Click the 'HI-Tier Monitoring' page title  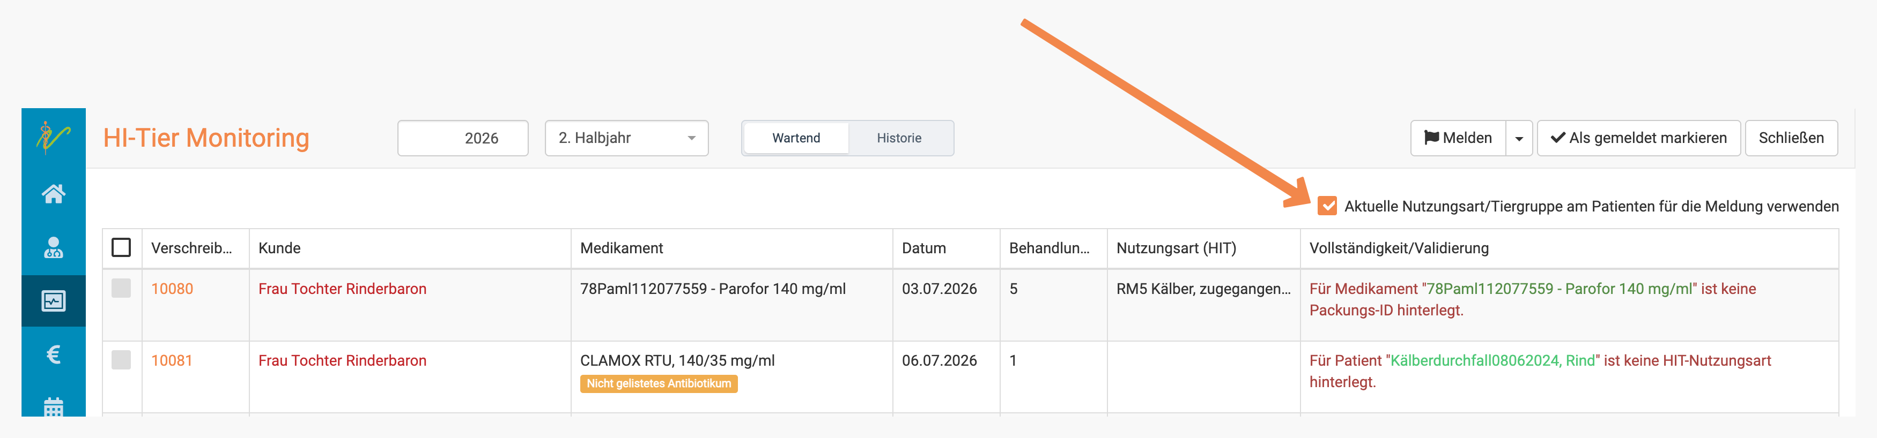tap(206, 138)
